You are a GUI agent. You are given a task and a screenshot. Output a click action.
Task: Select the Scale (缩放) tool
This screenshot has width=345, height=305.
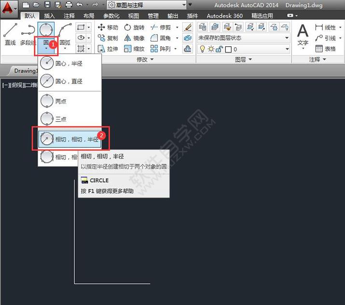click(x=134, y=49)
